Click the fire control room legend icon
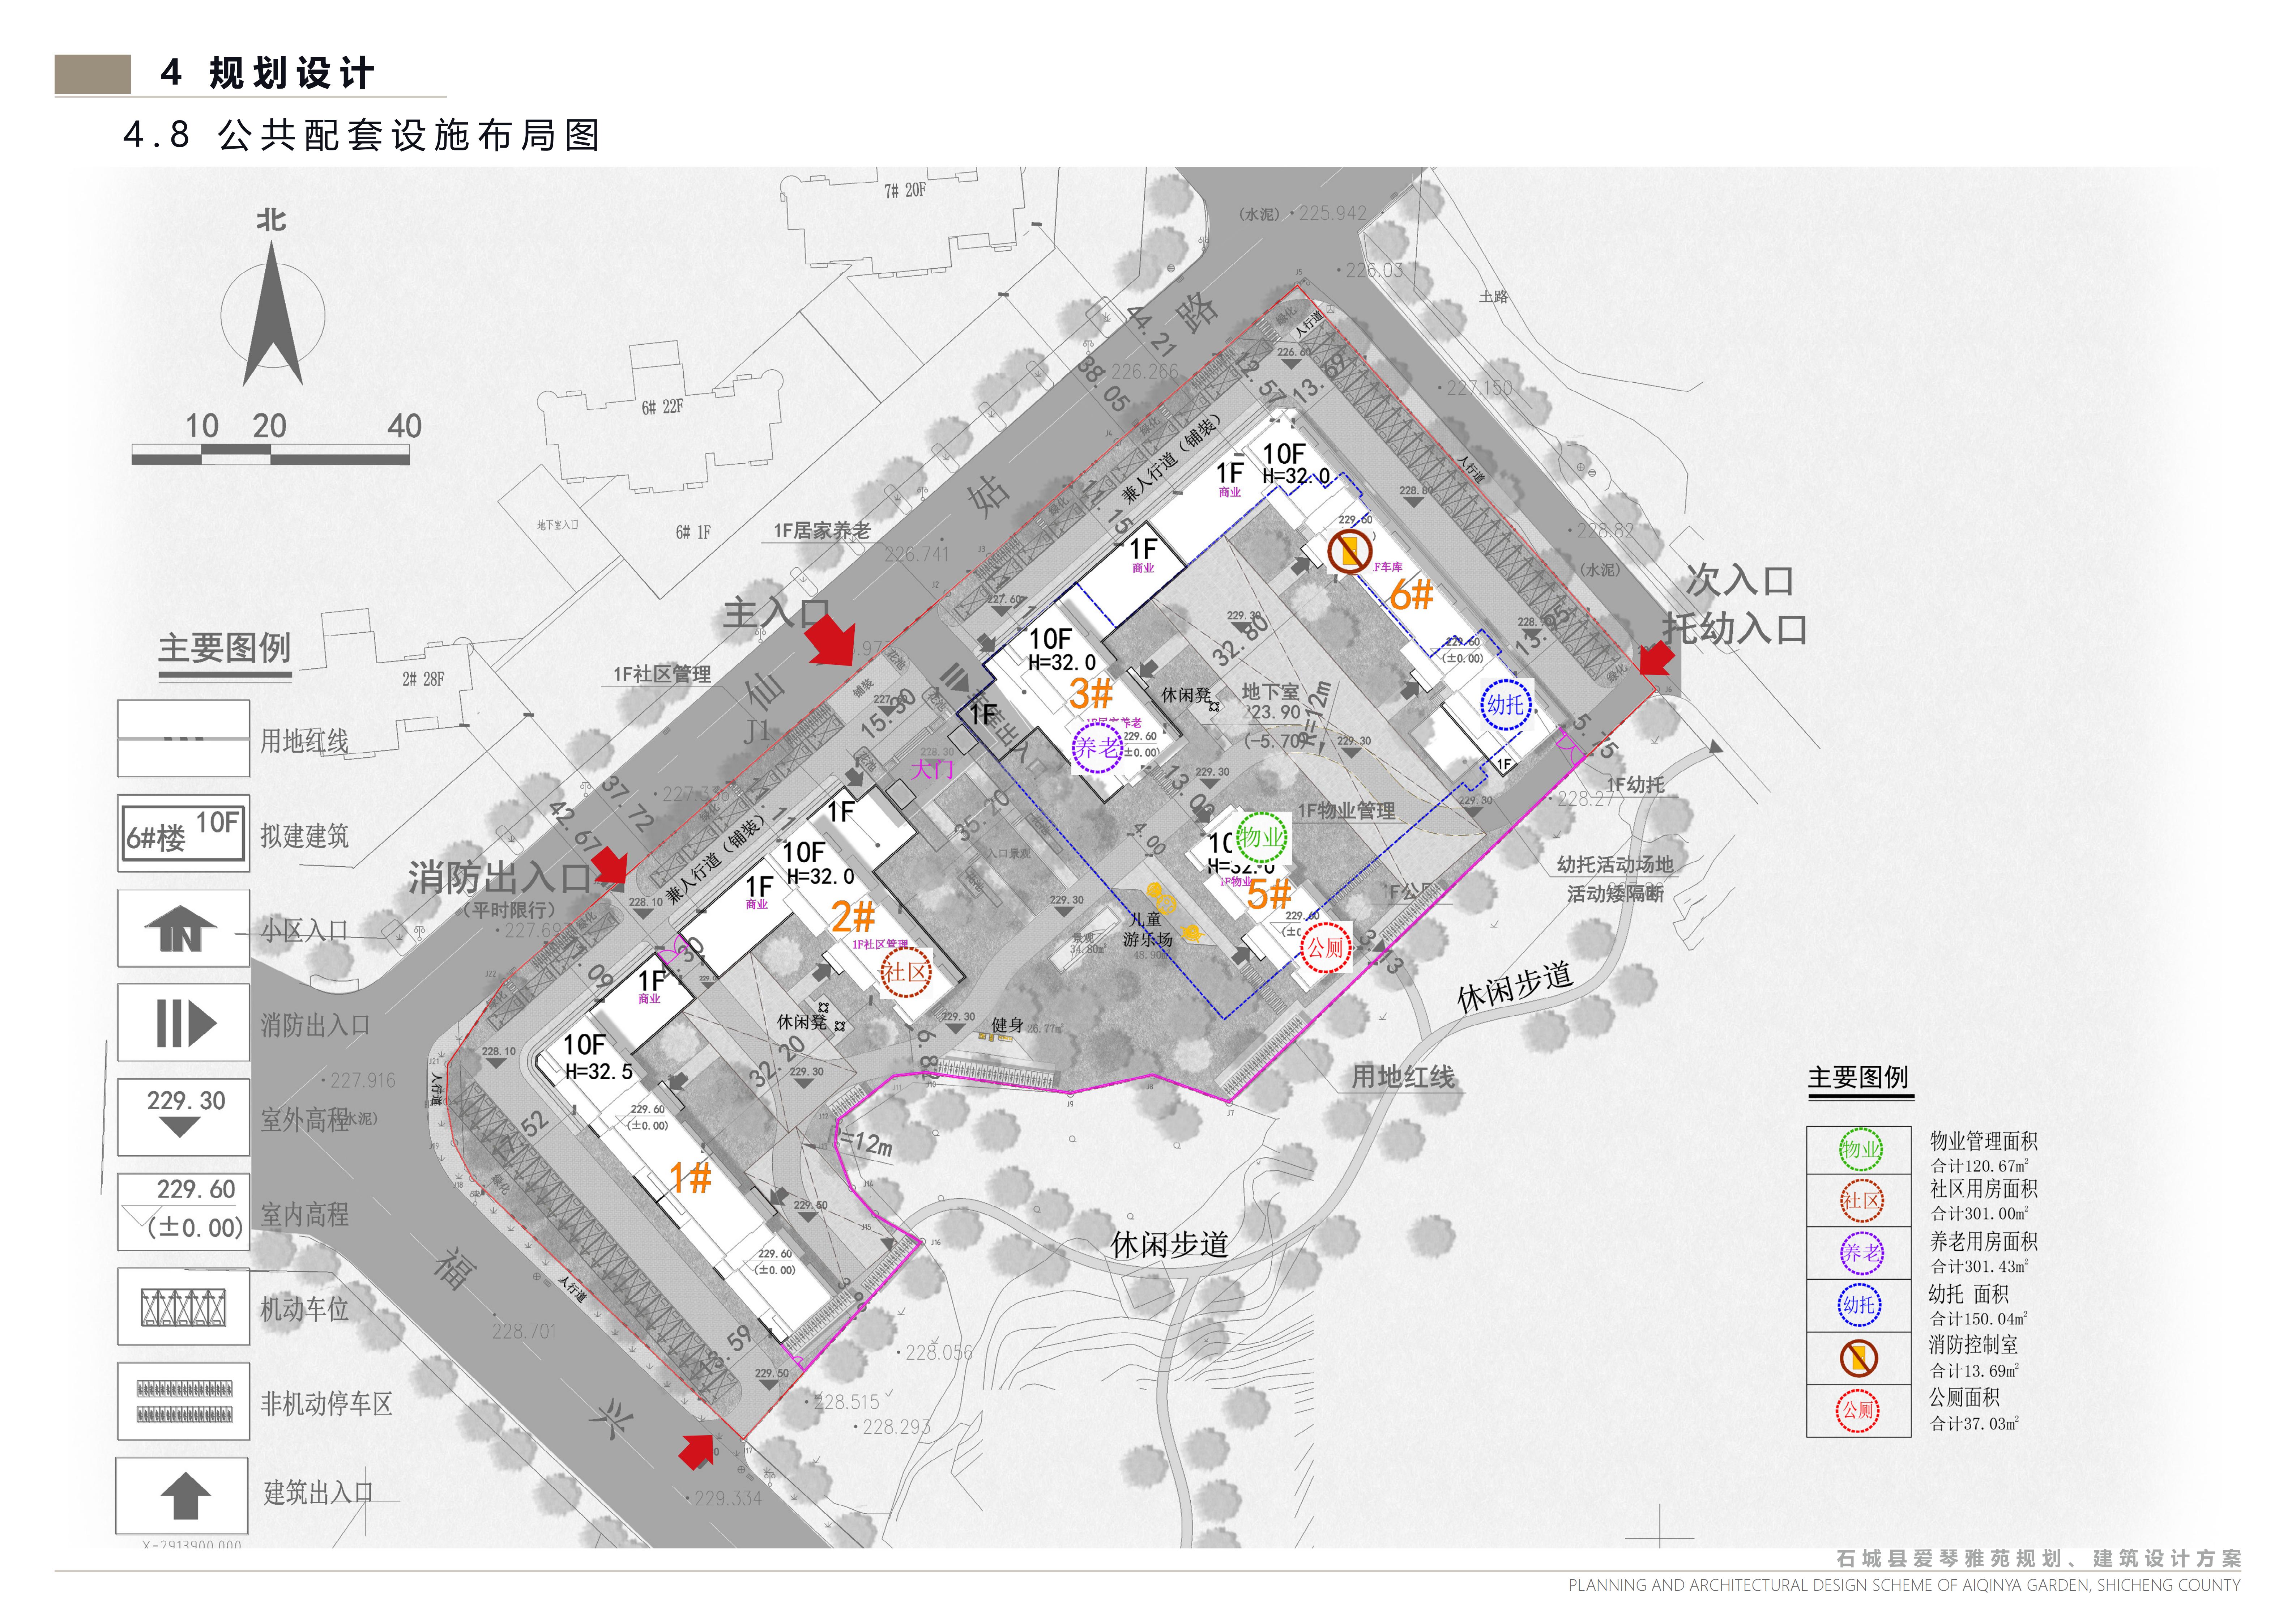 [1859, 1358]
